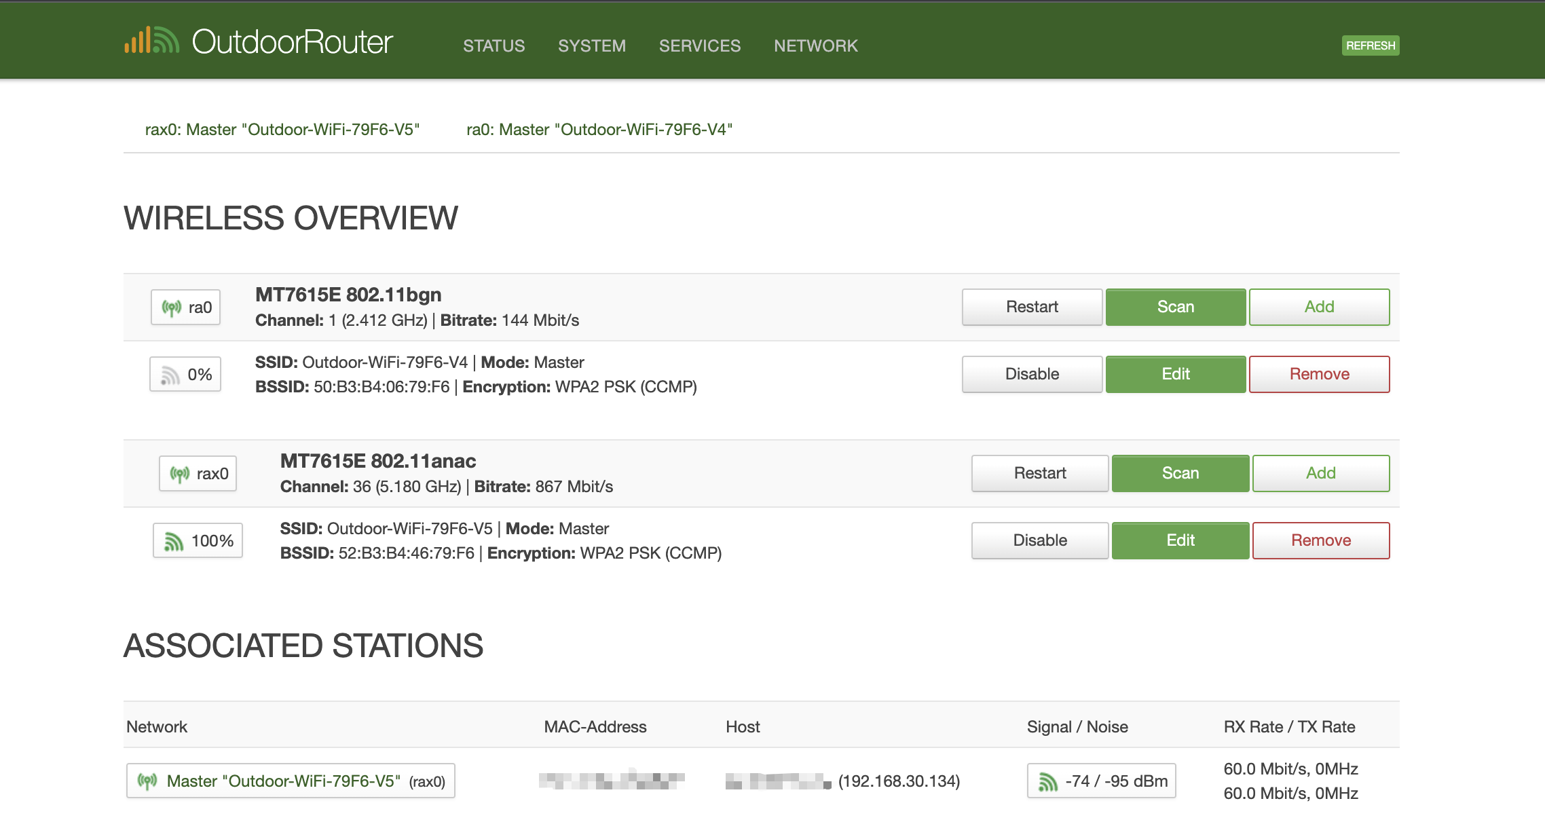Image resolution: width=1545 pixels, height=839 pixels.
Task: Open the STATUS menu
Action: click(494, 45)
